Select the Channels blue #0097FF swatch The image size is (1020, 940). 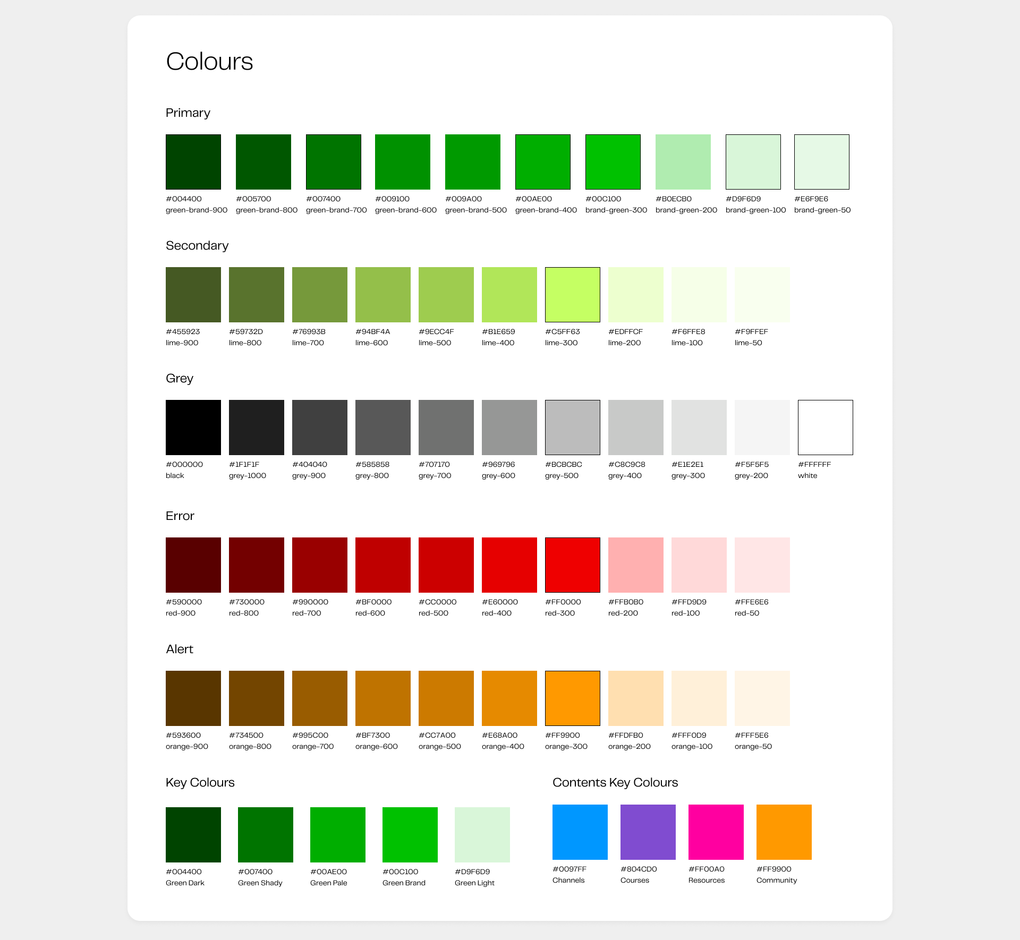pos(580,832)
